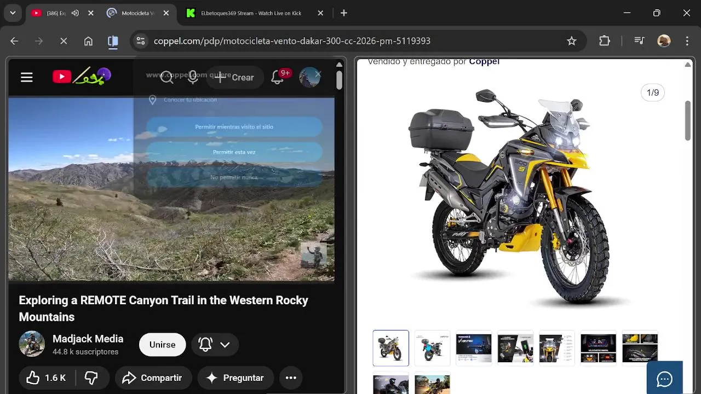Click the Preguntar button
Image resolution: width=701 pixels, height=394 pixels.
coord(235,378)
